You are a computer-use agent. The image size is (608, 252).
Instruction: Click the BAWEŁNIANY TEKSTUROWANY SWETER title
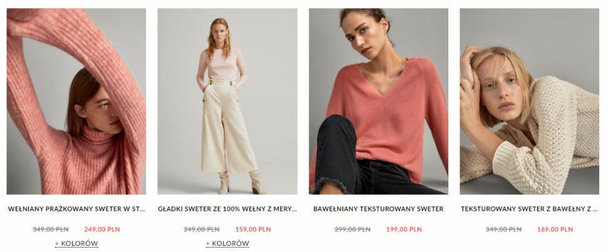tap(378, 209)
